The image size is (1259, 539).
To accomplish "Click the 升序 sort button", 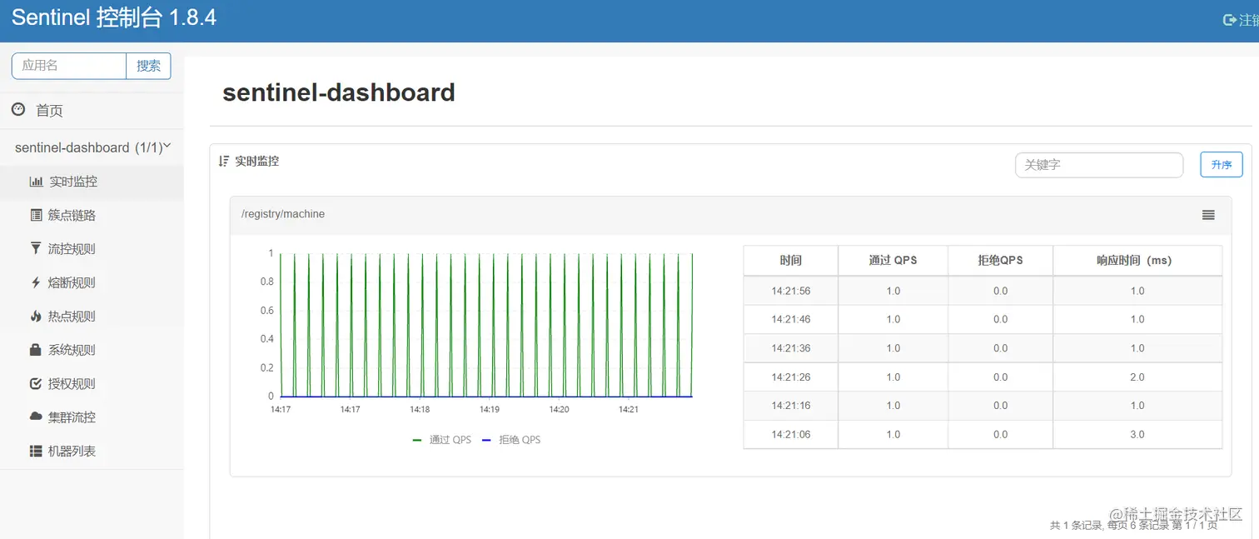I will click(1222, 165).
